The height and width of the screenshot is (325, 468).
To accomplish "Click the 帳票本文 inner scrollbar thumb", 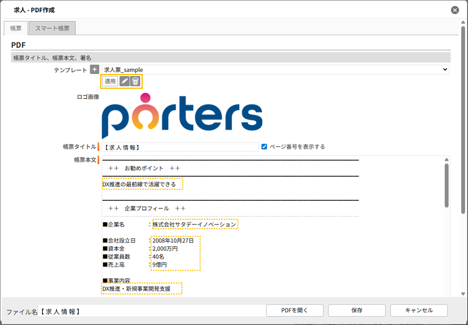I will (x=447, y=185).
